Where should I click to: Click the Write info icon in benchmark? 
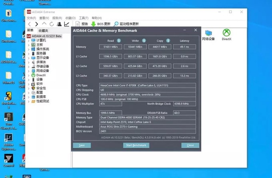point(144,41)
